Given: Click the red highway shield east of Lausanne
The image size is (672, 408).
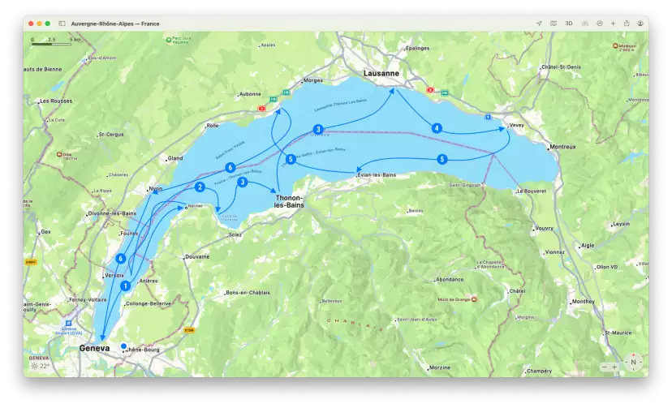Looking at the screenshot, I should coord(430,90).
